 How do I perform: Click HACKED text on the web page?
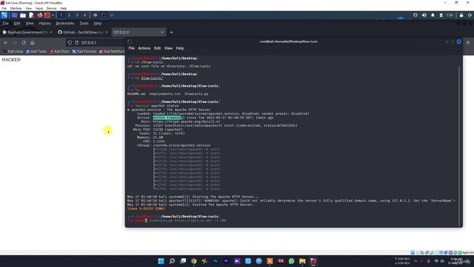tap(11, 59)
